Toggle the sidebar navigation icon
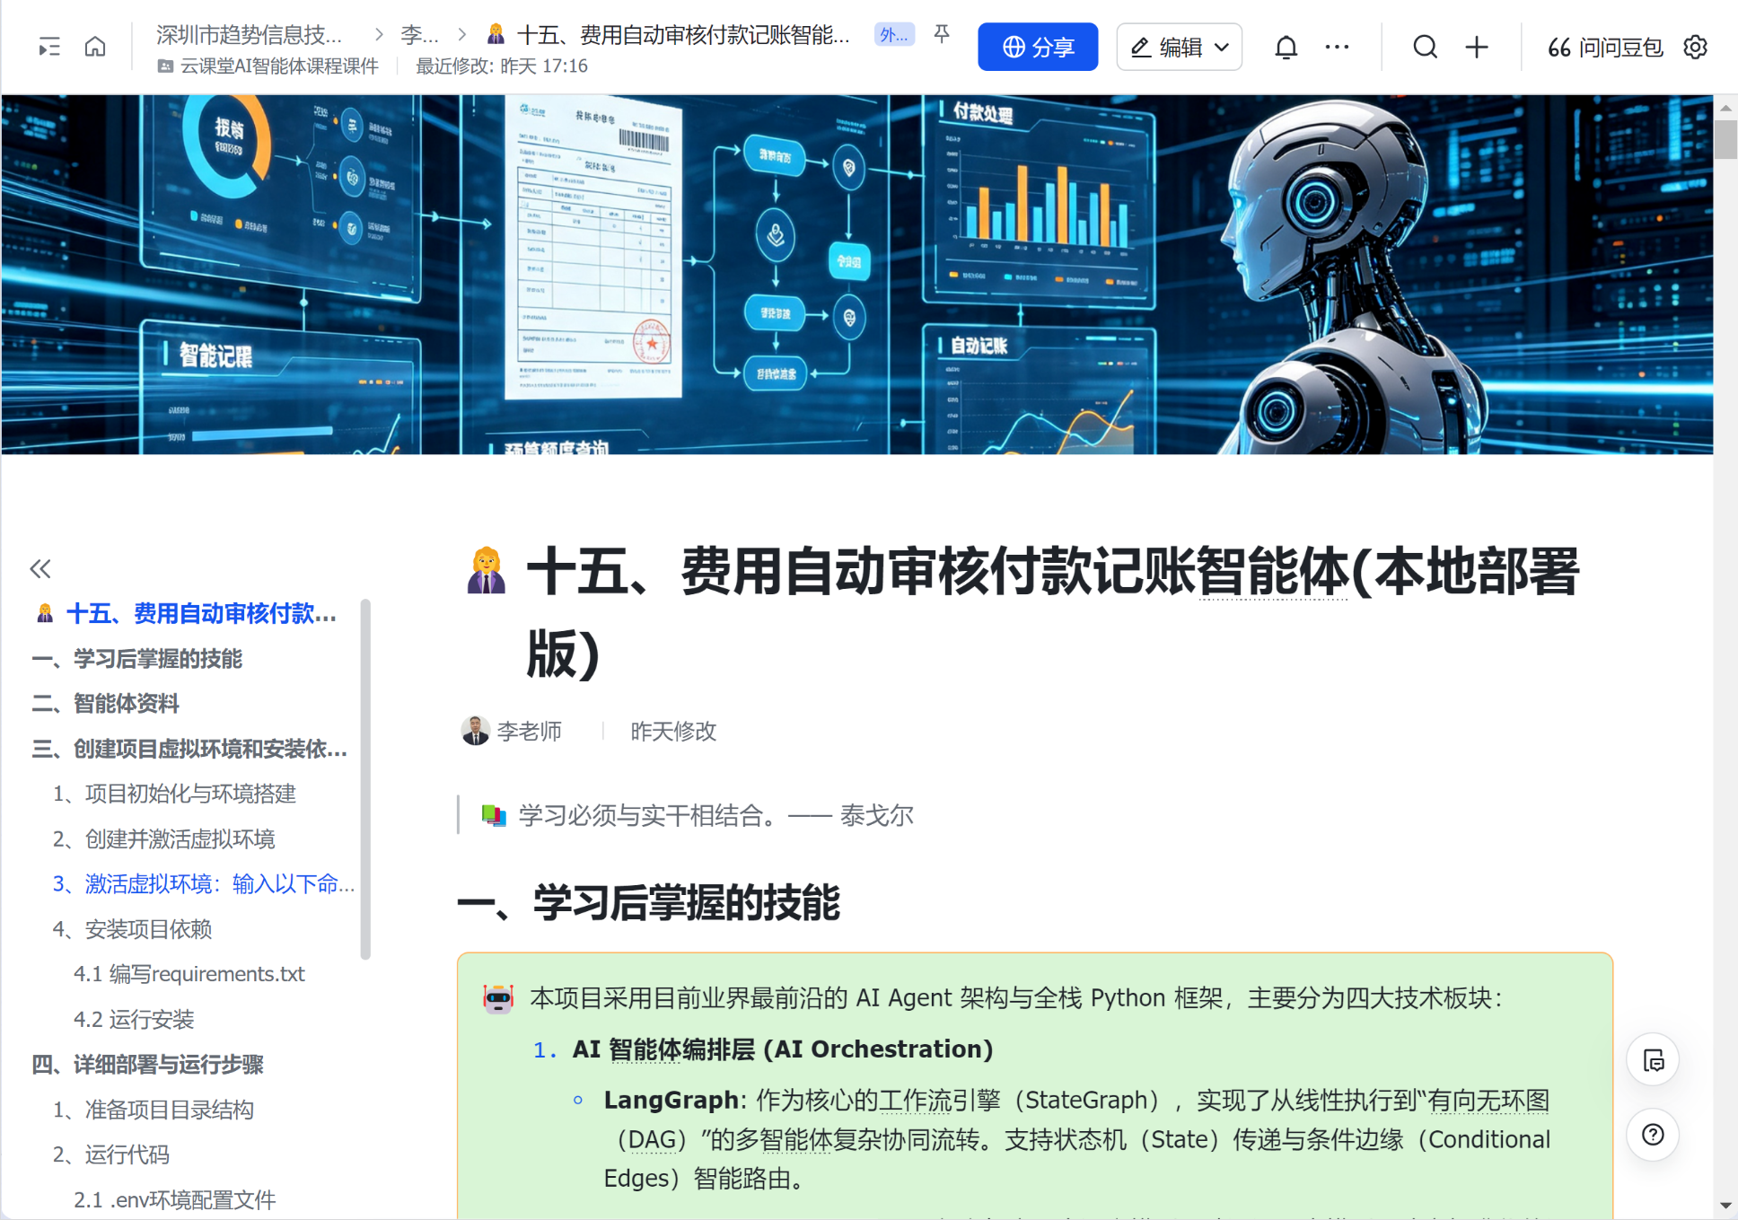The image size is (1738, 1220). tap(49, 47)
